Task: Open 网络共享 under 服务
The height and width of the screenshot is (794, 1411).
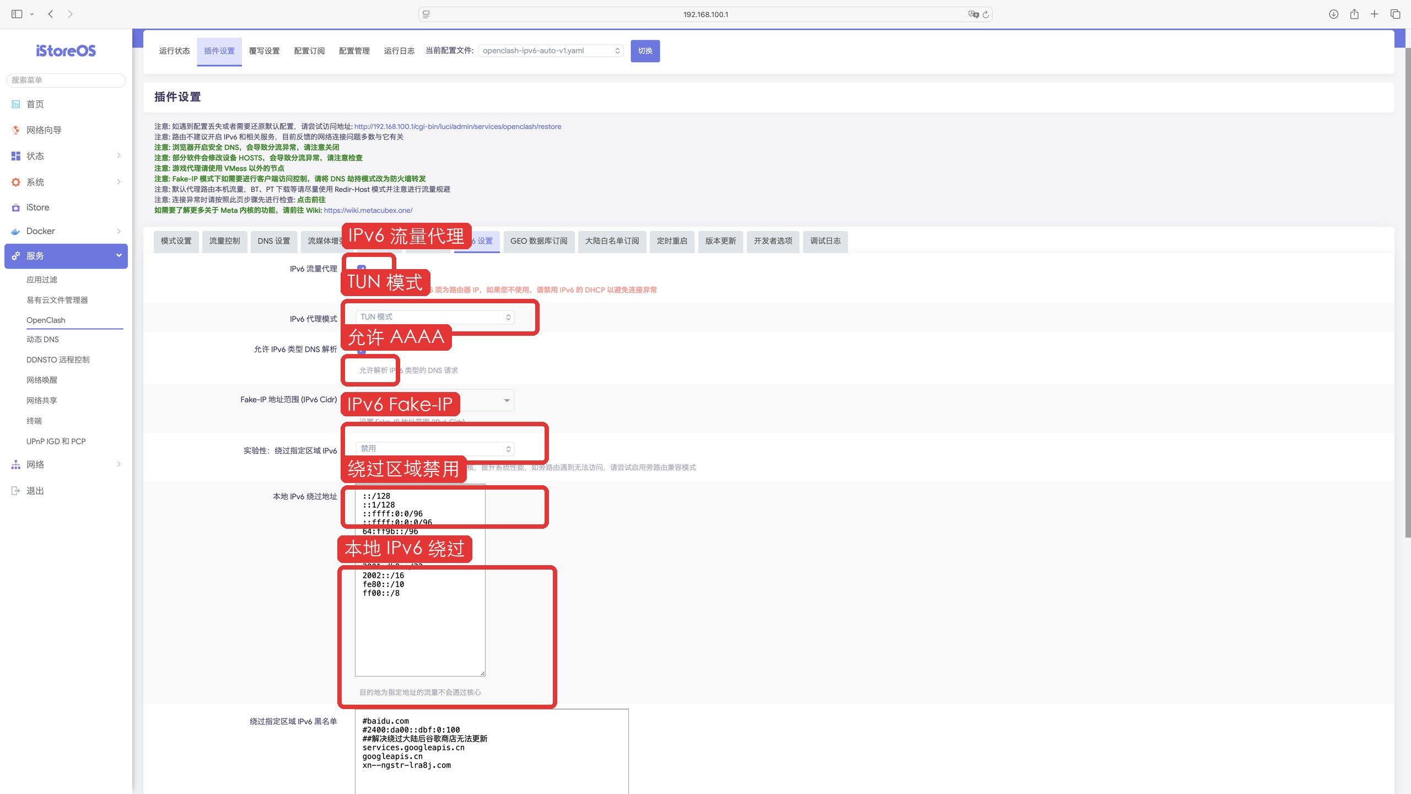Action: (x=42, y=400)
